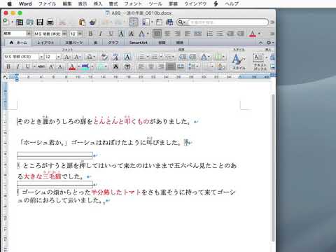Open phonetic guide (ruby) icon
Viewport: 336px width, 252px height.
(x=115, y=57)
